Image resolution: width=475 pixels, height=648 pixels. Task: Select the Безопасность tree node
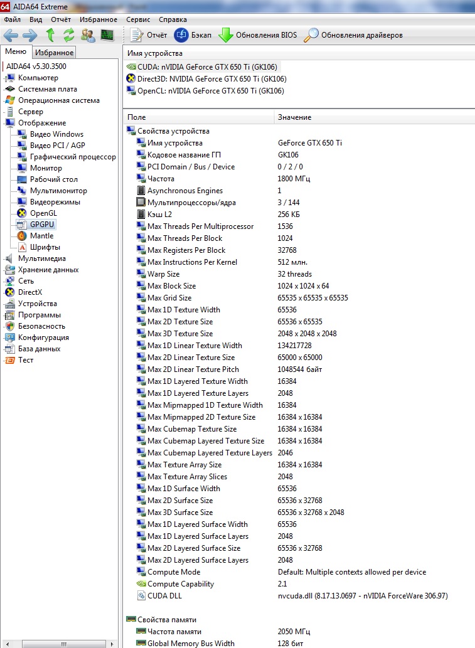[x=41, y=326]
